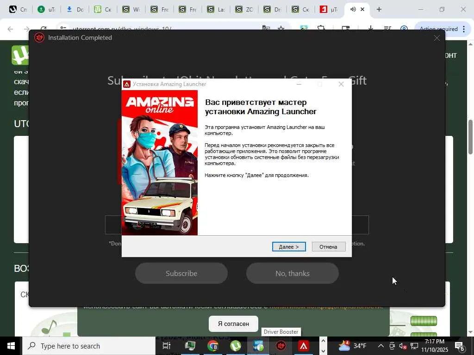Viewport: 474px width, 355px height.
Task: Open the notification center with 6 alerts
Action: click(460, 346)
